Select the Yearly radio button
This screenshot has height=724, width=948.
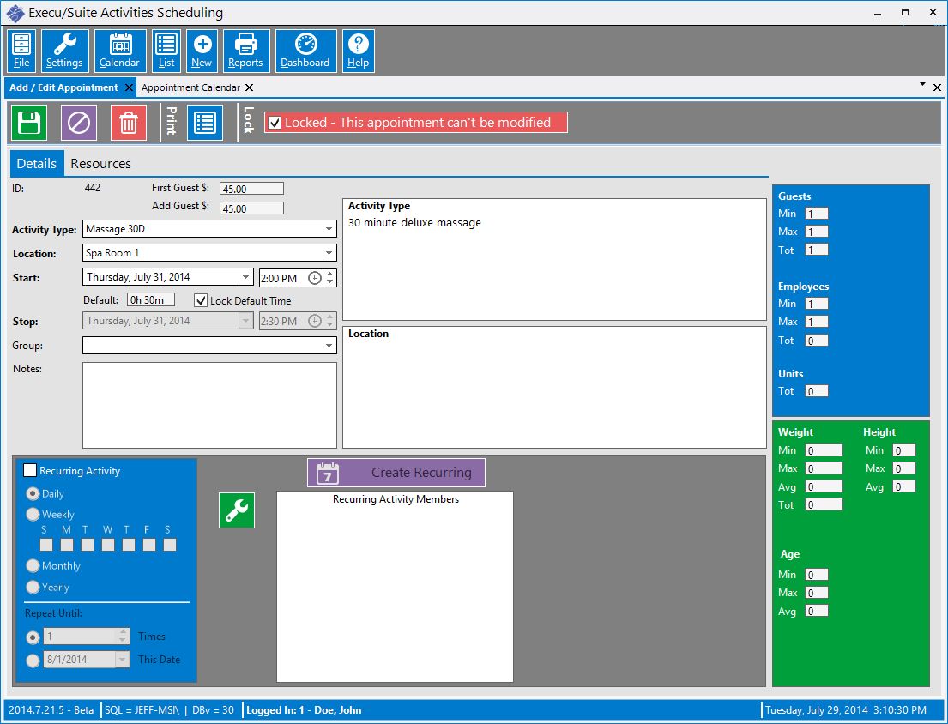click(33, 587)
